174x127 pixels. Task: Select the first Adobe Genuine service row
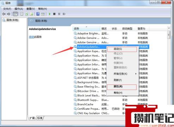[111, 38]
